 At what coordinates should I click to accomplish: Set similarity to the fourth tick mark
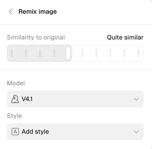[54, 53]
